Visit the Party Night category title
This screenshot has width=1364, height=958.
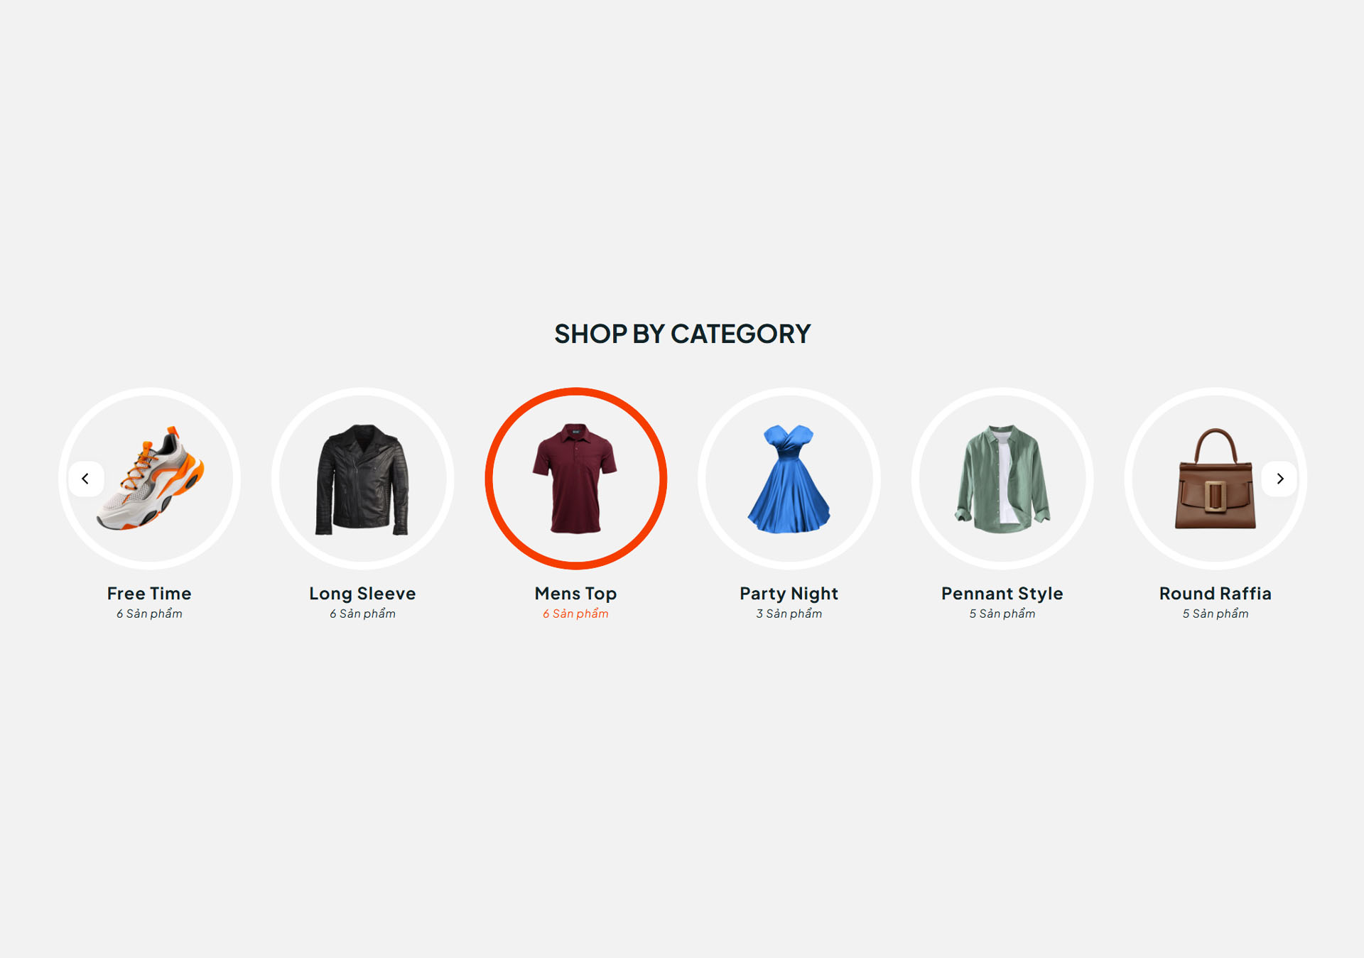click(789, 594)
